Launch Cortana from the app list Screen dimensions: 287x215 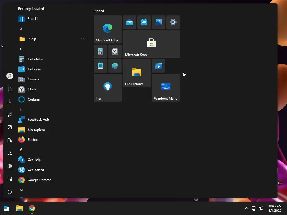pos(52,99)
